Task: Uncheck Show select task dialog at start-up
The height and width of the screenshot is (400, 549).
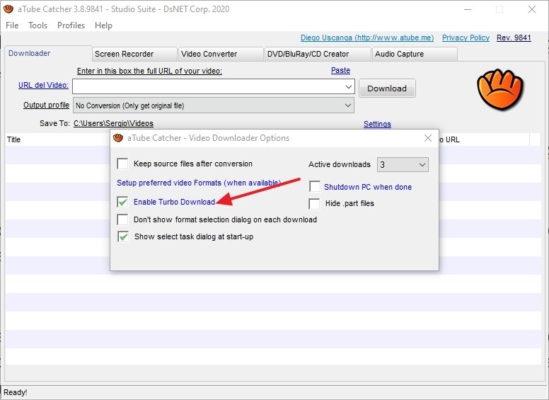Action: point(123,236)
